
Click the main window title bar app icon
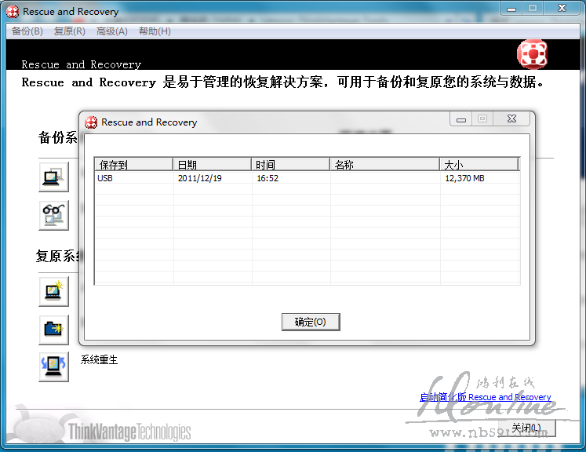13,12
